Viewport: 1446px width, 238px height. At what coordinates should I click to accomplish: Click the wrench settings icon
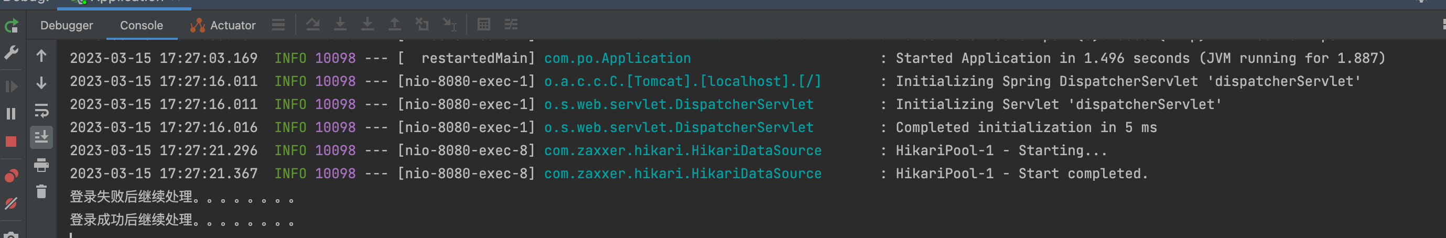[x=11, y=53]
